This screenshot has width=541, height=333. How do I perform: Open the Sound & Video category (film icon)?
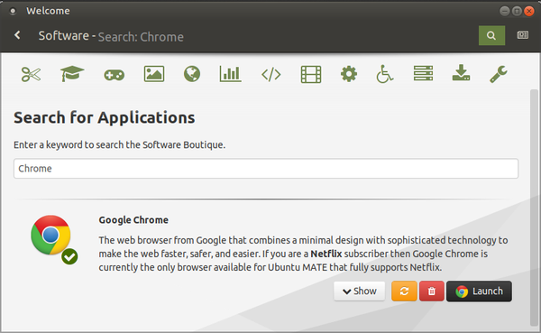[311, 74]
